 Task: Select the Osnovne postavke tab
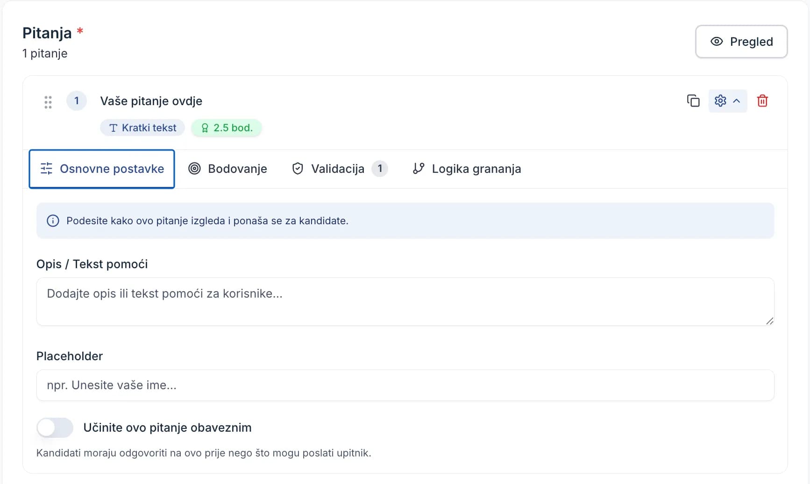coord(102,169)
